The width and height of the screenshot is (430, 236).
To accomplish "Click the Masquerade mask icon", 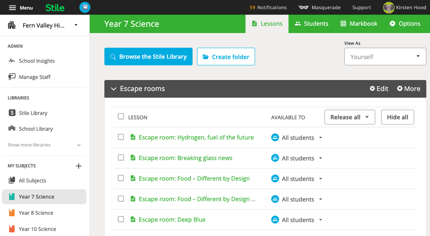I will [x=303, y=8].
